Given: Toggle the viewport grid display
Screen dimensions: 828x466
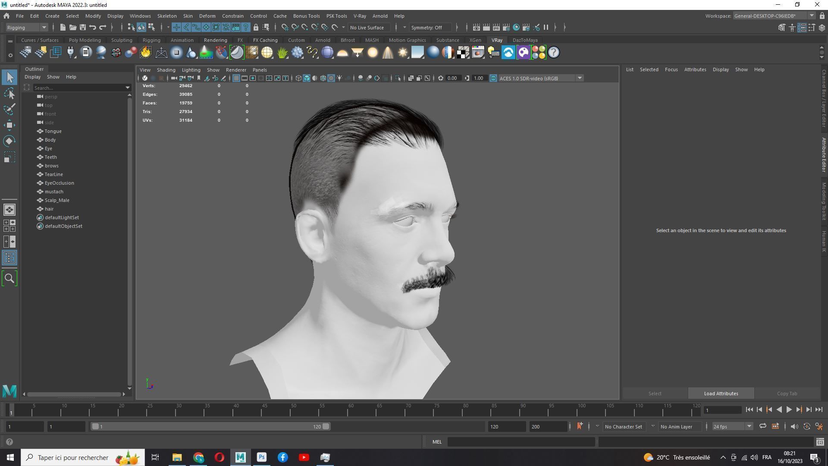Looking at the screenshot, I should (236, 78).
